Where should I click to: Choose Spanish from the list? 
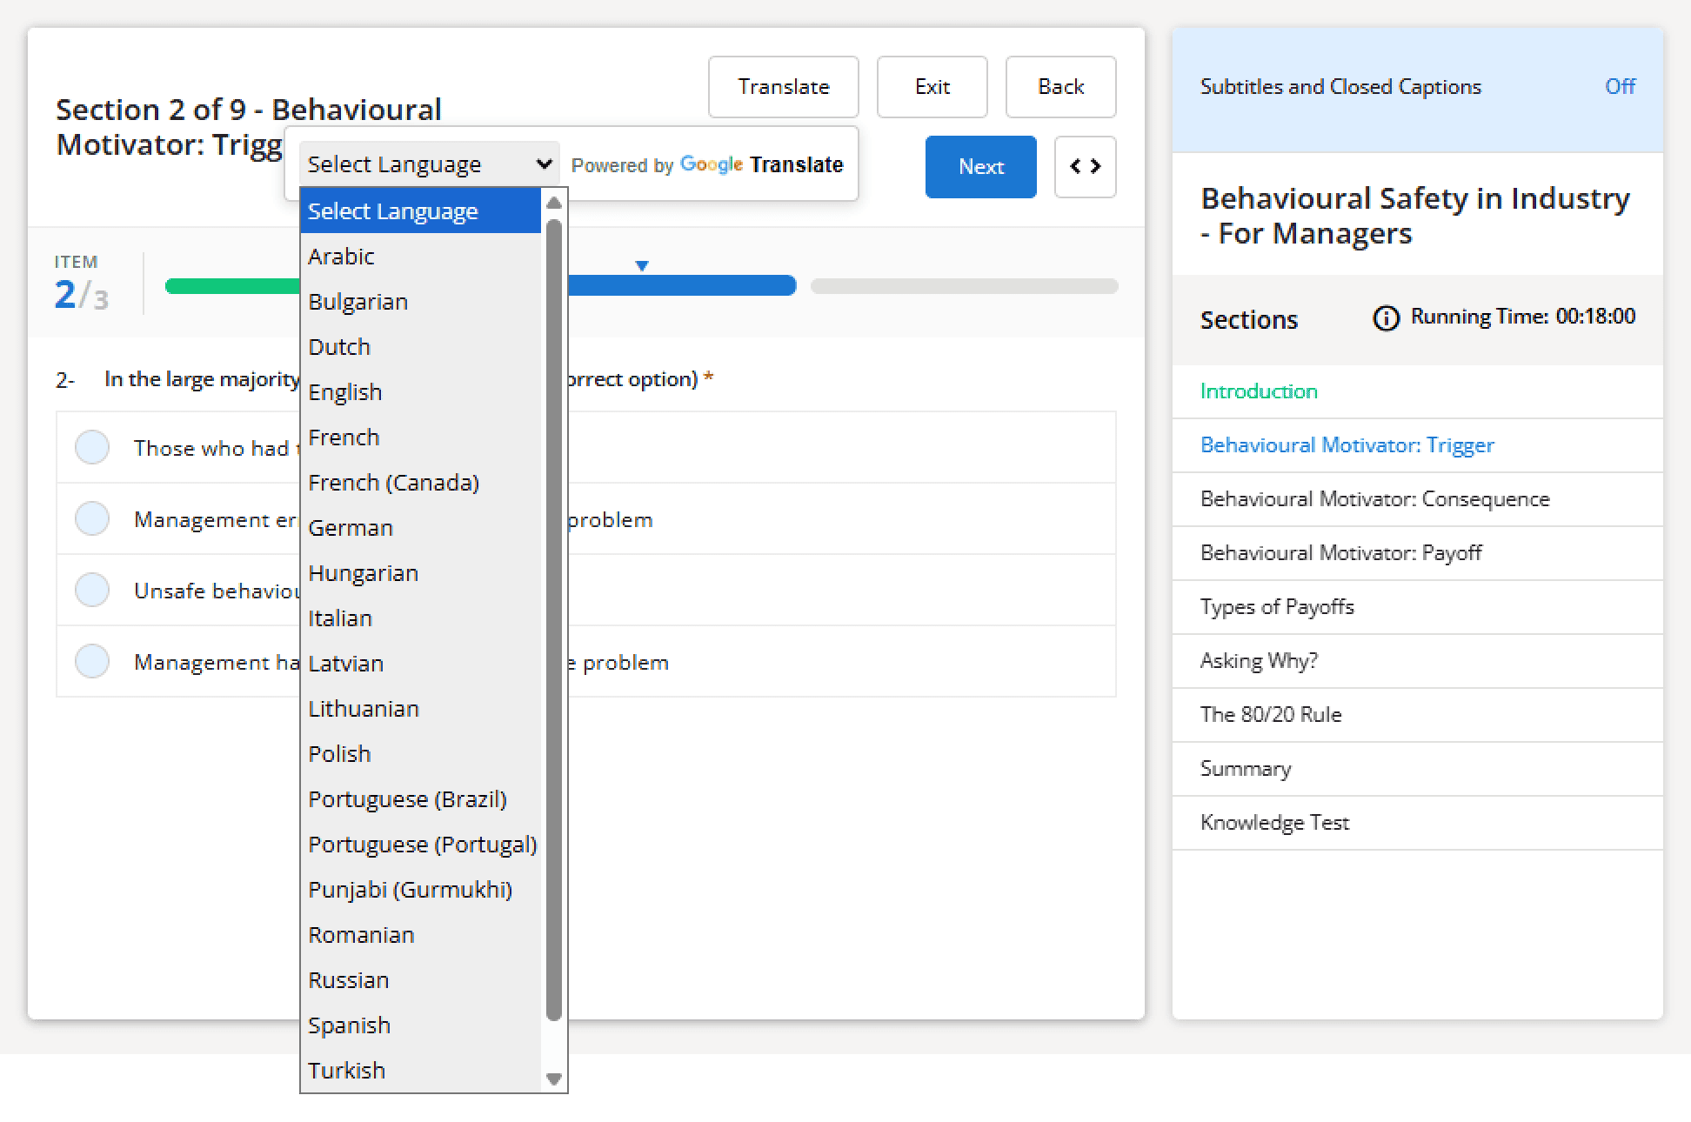coord(421,1025)
